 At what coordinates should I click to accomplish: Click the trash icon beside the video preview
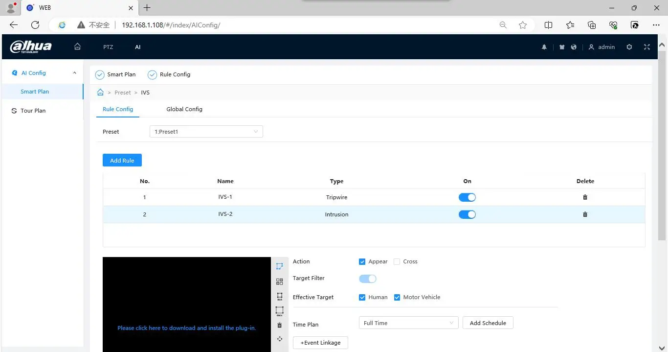[x=279, y=325]
